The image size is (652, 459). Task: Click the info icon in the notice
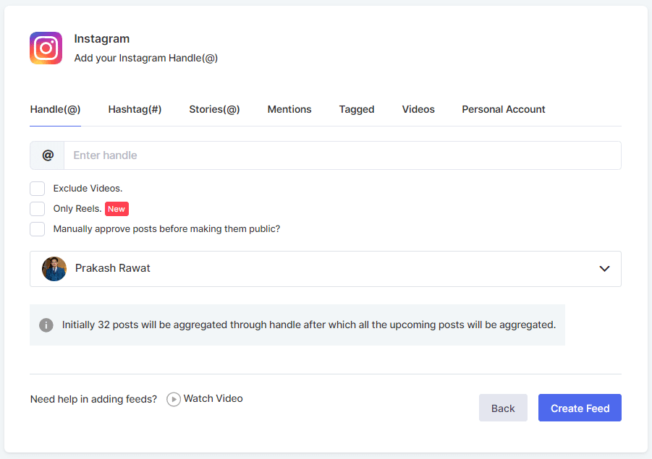pyautogui.click(x=46, y=325)
